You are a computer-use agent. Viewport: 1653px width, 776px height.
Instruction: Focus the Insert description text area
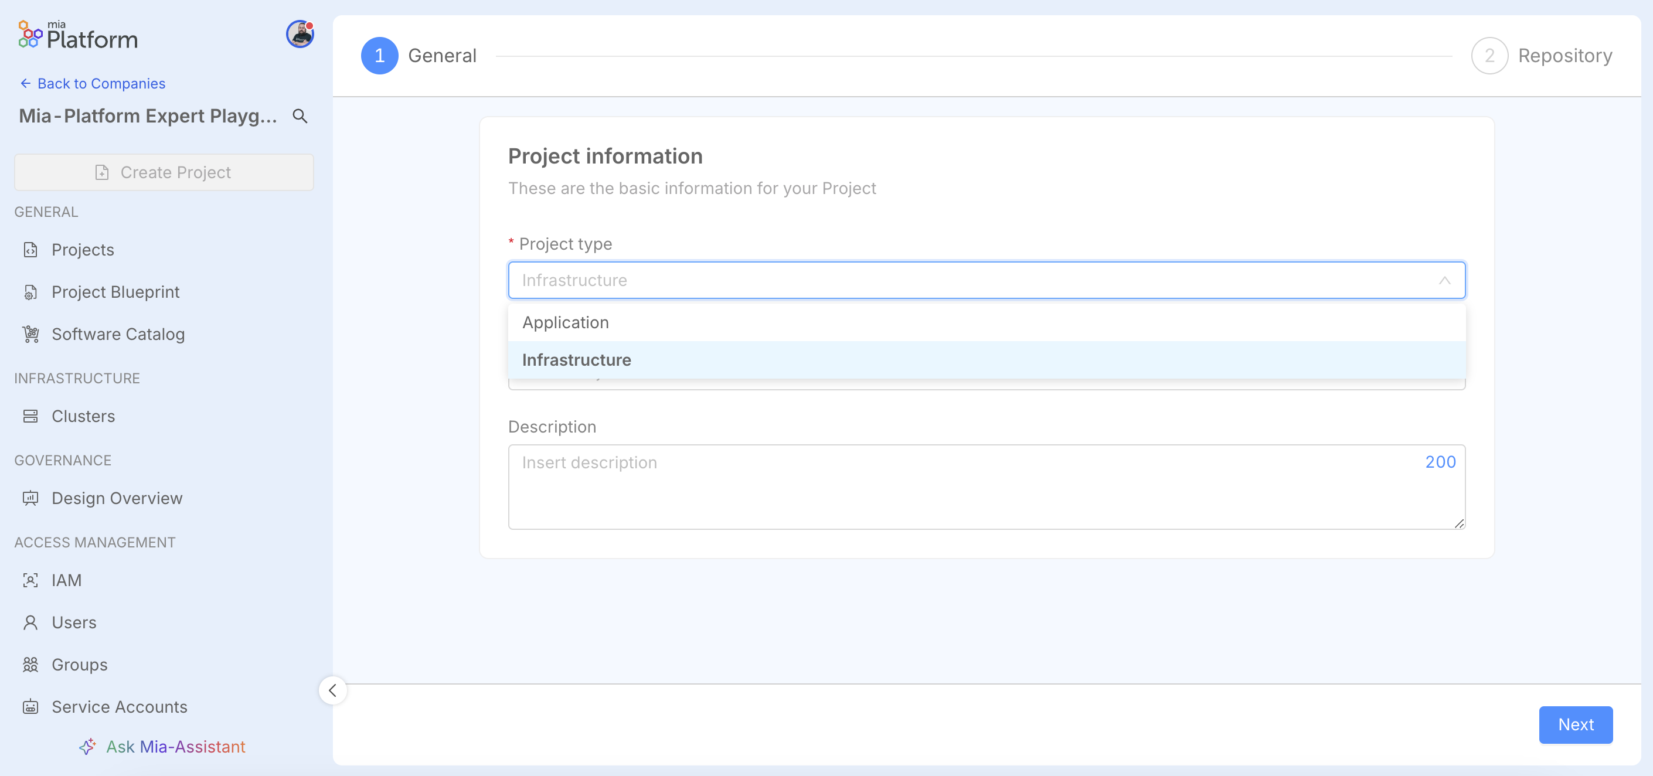pos(987,487)
